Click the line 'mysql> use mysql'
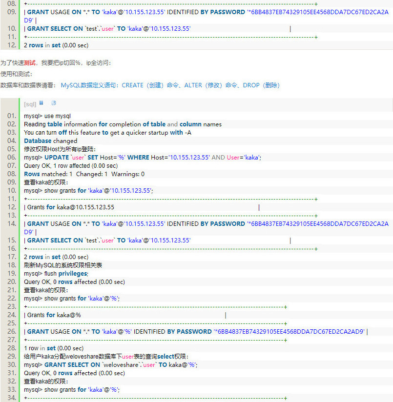Image resolution: width=393 pixels, height=402 pixels. [x=47, y=116]
